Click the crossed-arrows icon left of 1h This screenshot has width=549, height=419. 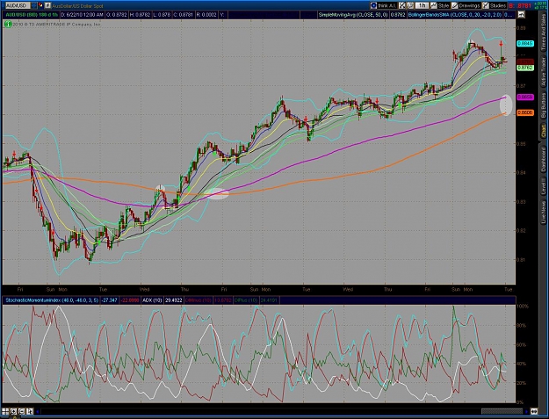pyautogui.click(x=402, y=5)
